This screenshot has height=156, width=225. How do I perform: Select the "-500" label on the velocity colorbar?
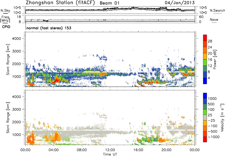click(x=212, y=132)
